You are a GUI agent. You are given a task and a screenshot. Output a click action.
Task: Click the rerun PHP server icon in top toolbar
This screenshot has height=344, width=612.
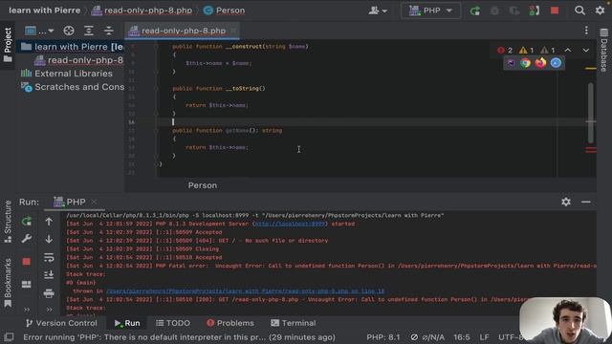click(475, 11)
